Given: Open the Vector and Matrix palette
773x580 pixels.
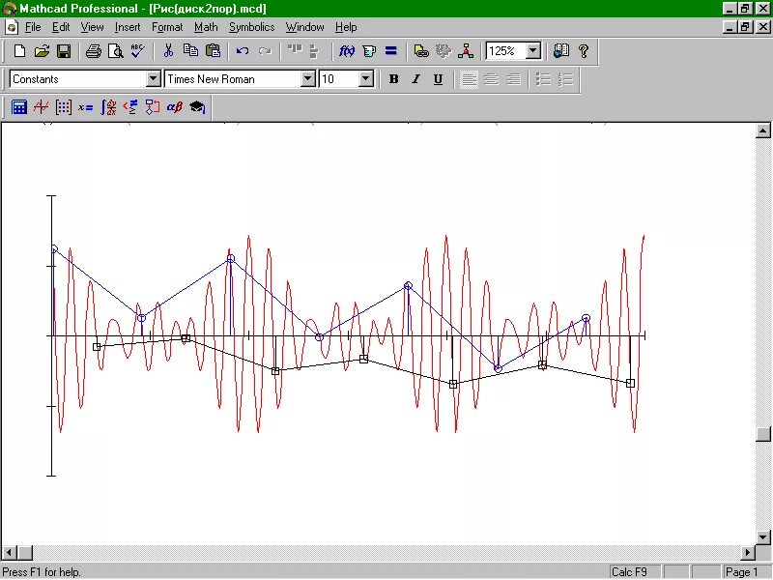Looking at the screenshot, I should 64,107.
